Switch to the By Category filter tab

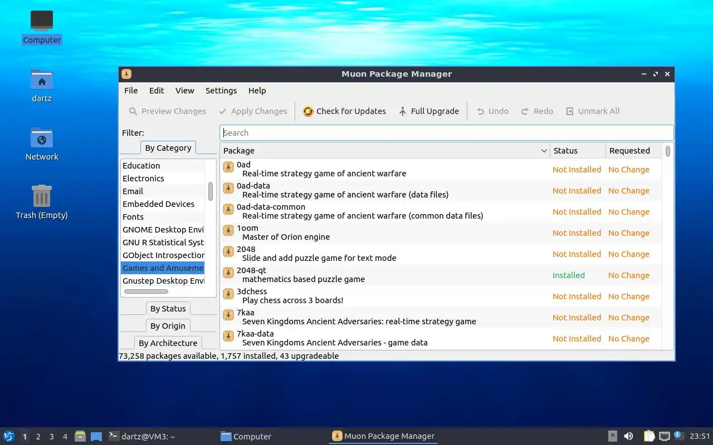(168, 148)
